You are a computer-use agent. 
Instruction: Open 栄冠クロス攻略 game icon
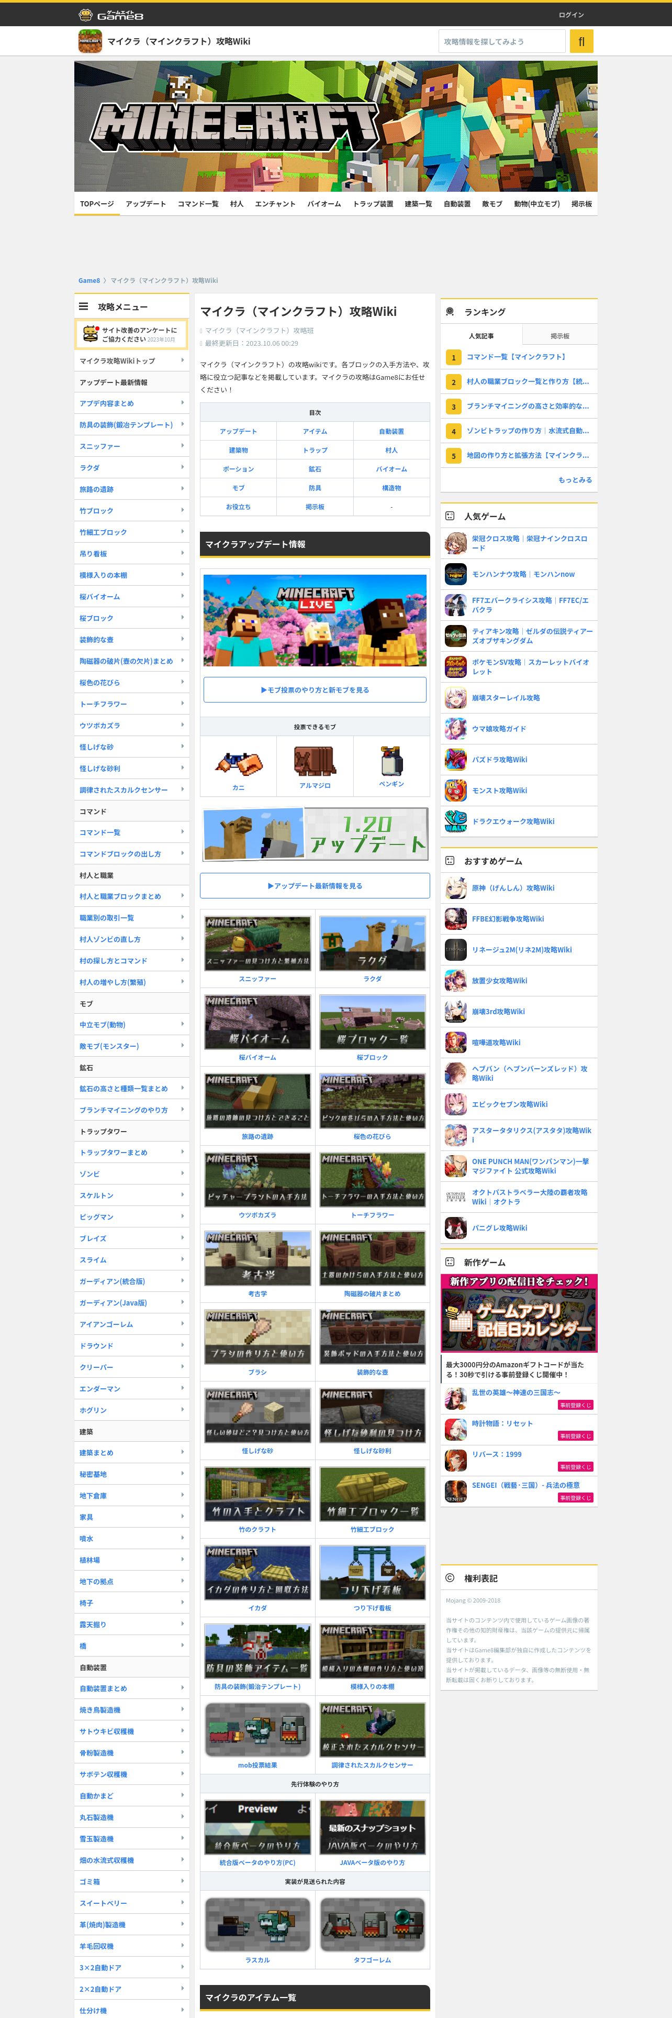click(x=455, y=543)
